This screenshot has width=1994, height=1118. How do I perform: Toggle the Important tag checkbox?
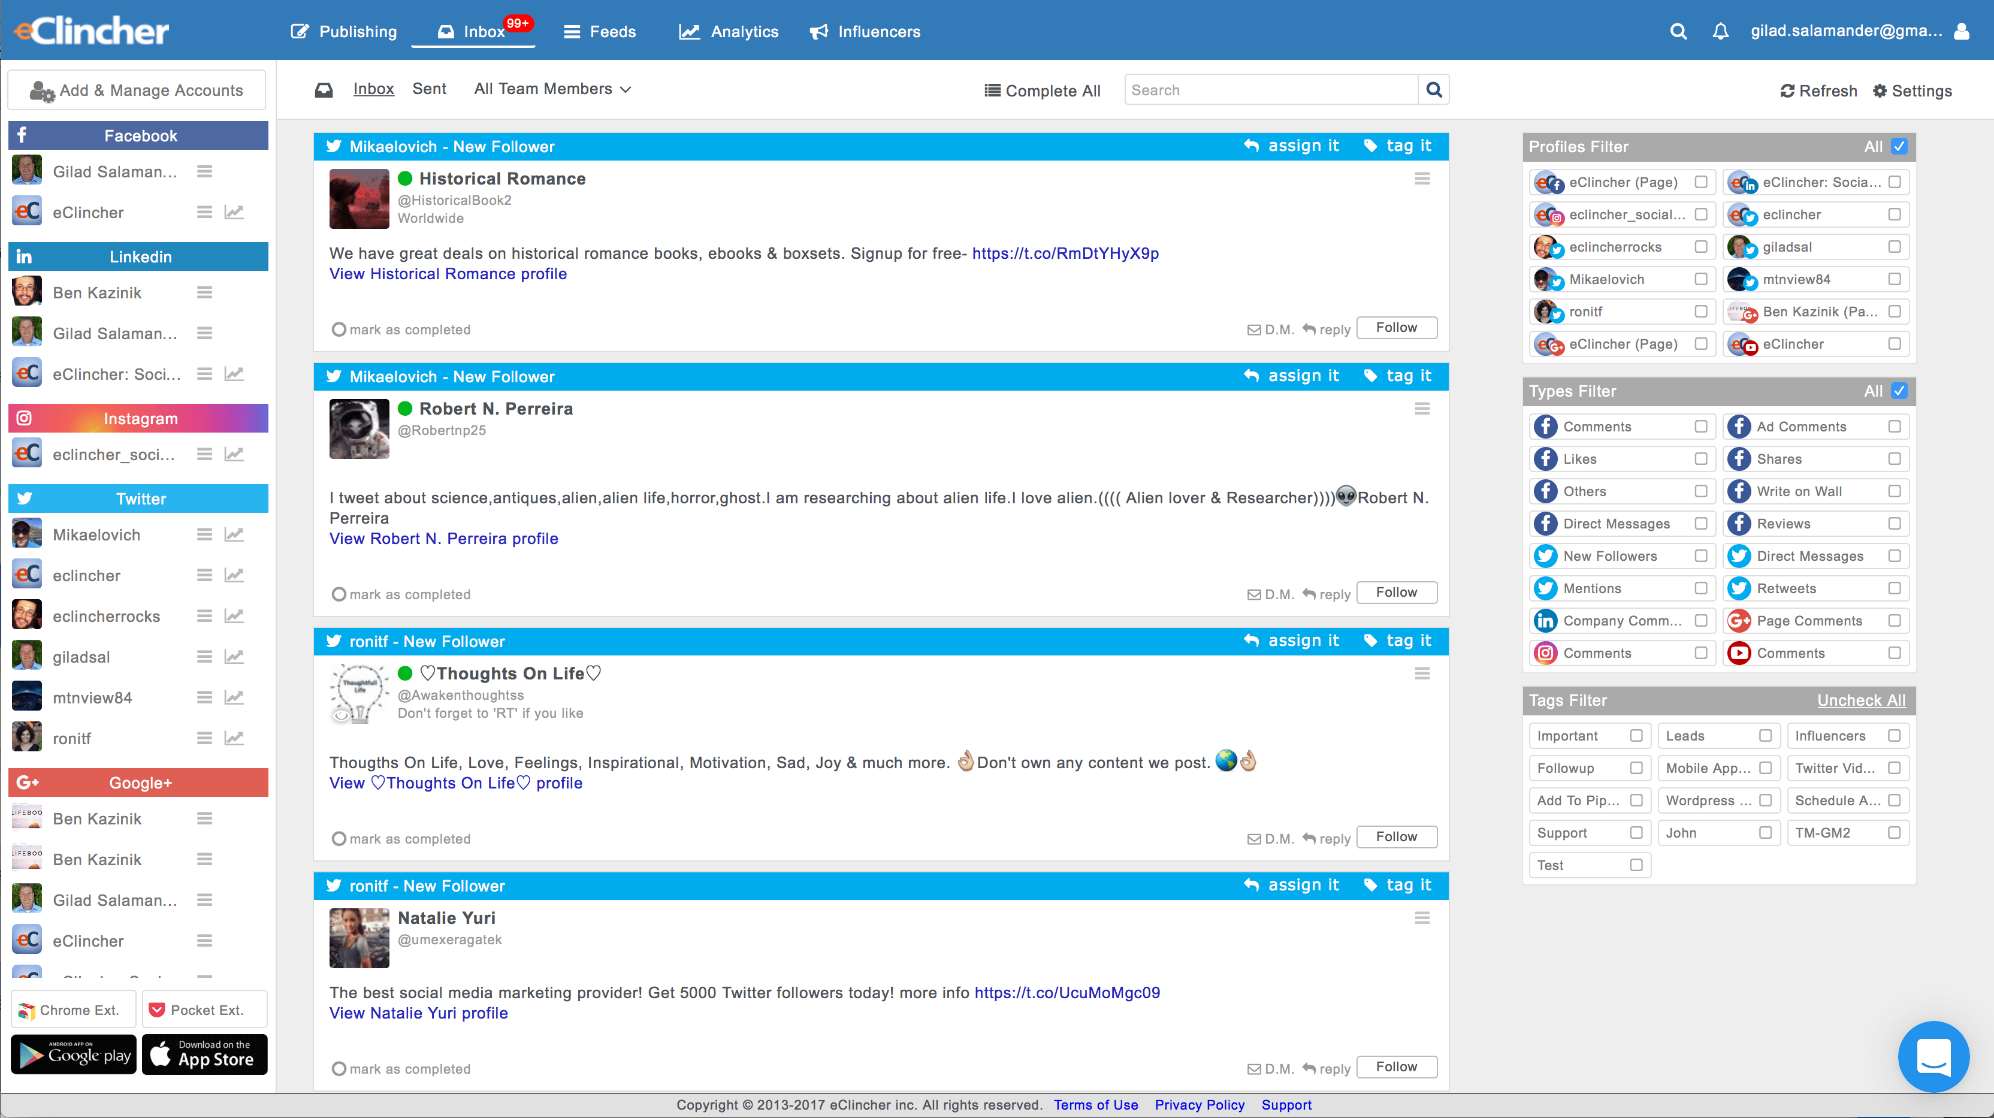tap(1636, 736)
